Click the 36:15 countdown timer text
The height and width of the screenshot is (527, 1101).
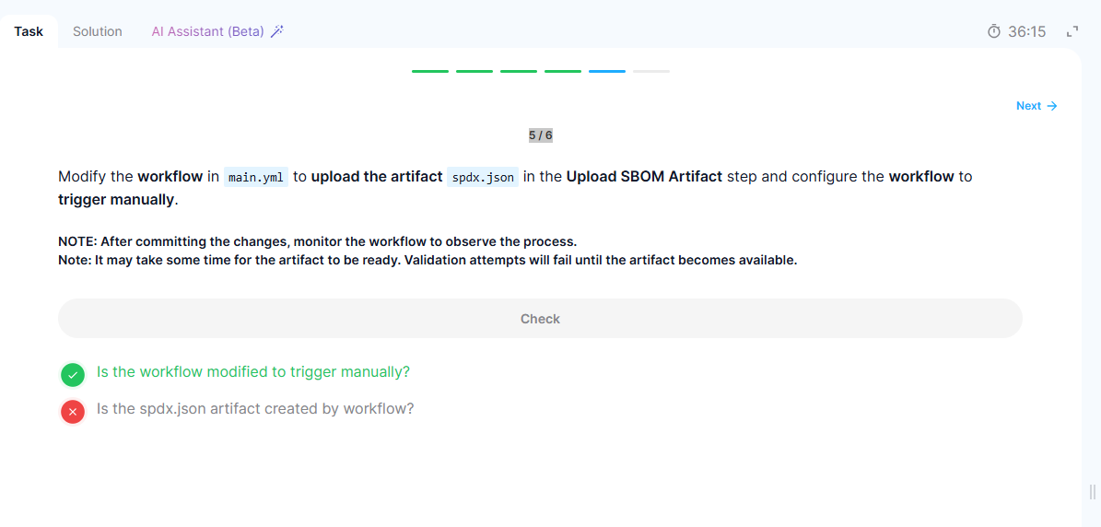[x=1026, y=31]
